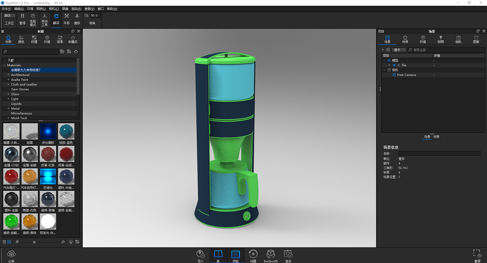Switch library to the 材质 materials tab
Viewport: 487px width, 263px height.
click(8, 39)
